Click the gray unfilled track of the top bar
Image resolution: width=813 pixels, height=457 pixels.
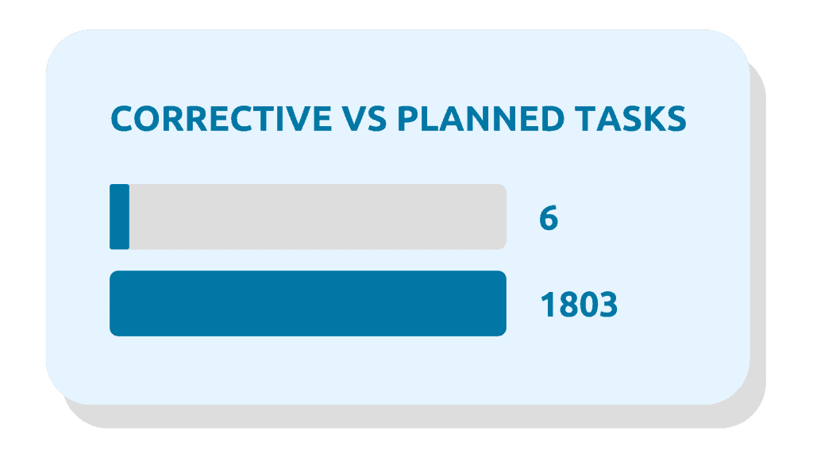tap(318, 217)
